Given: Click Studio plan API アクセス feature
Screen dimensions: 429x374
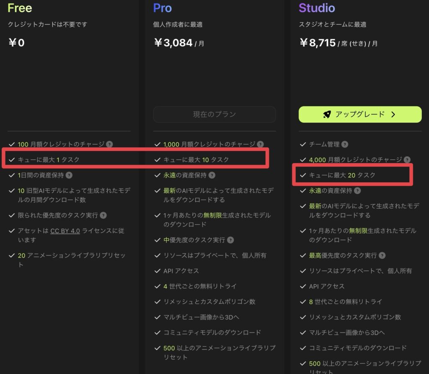Looking at the screenshot, I should [x=327, y=286].
